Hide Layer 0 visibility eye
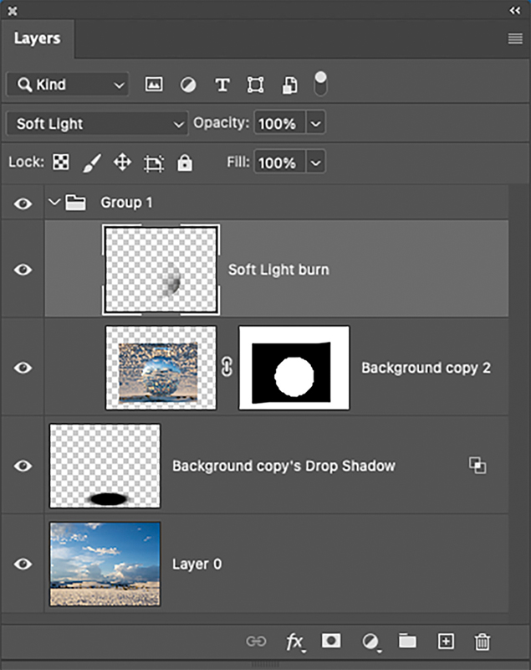The width and height of the screenshot is (531, 670). 23,564
